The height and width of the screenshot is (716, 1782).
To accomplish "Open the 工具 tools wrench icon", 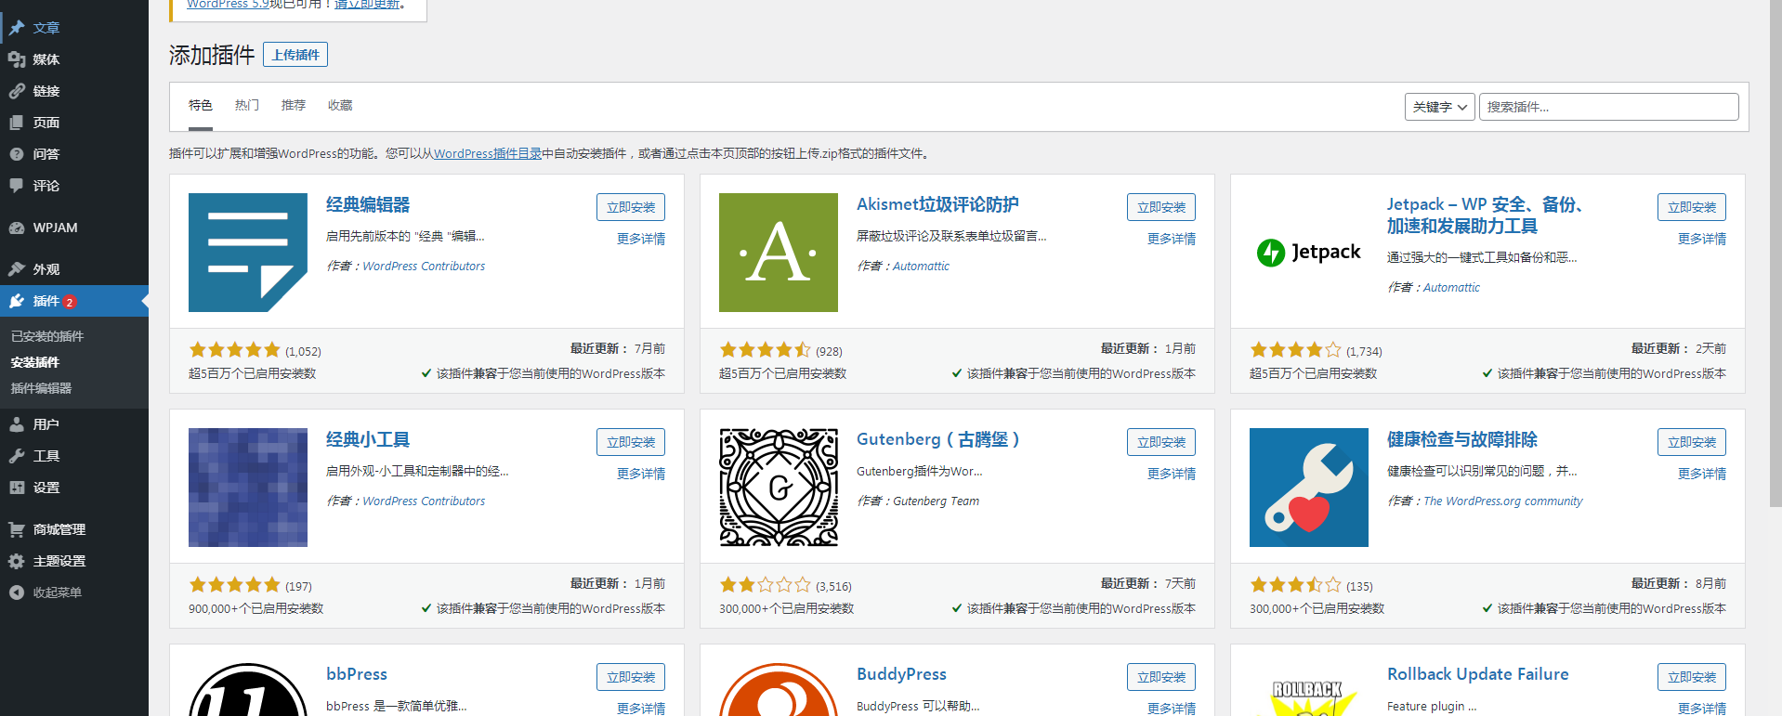I will 17,456.
